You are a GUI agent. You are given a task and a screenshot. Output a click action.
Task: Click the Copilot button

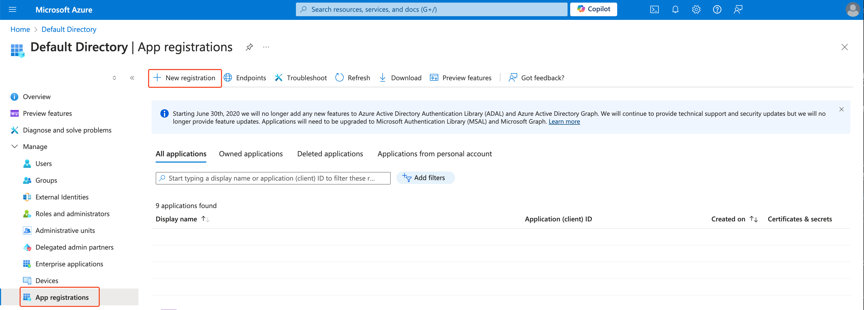[x=593, y=9]
